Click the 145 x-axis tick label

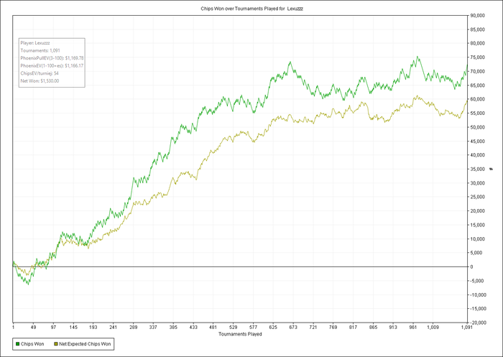pyautogui.click(x=73, y=328)
